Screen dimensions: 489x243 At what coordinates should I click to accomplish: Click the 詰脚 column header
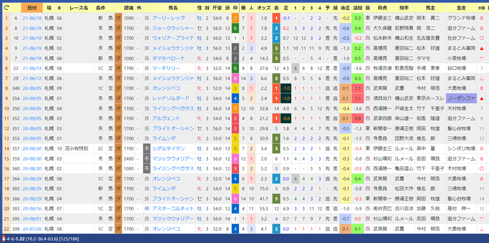(x=358, y=8)
